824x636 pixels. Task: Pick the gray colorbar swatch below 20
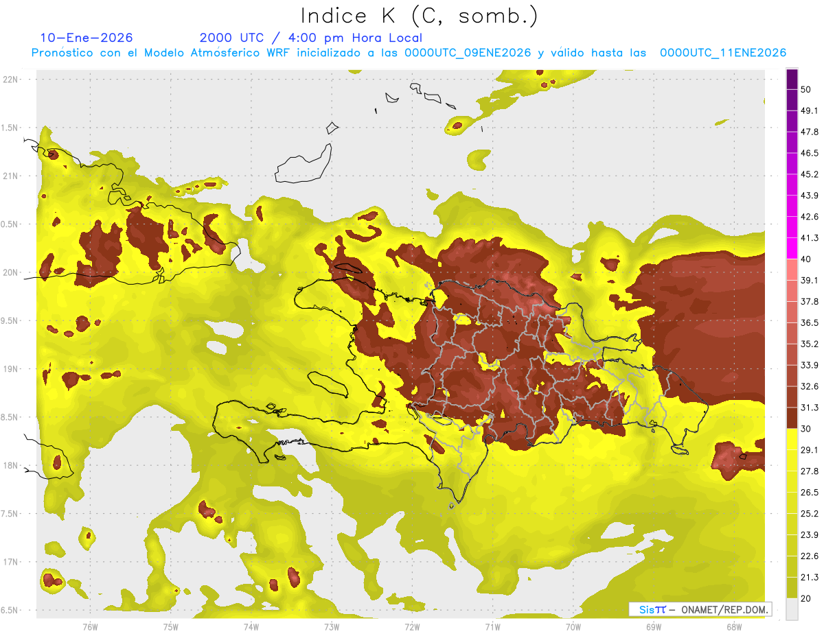pos(792,609)
